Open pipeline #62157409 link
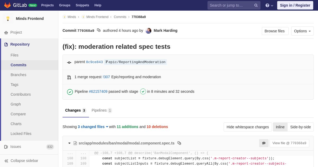Screen dimensions: 318x167 (x=98, y=91)
